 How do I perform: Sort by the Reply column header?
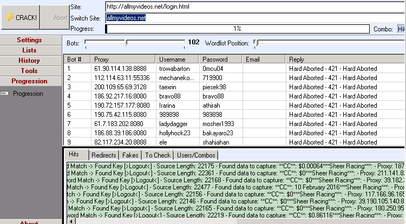pyautogui.click(x=345, y=59)
